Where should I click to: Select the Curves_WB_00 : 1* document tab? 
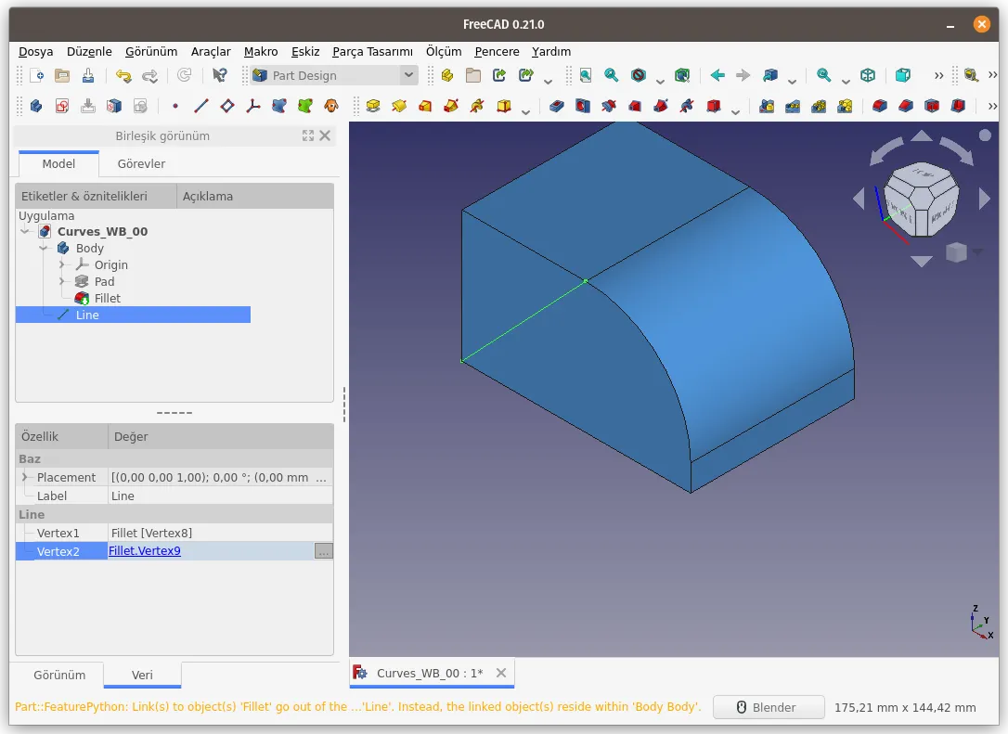(x=430, y=673)
